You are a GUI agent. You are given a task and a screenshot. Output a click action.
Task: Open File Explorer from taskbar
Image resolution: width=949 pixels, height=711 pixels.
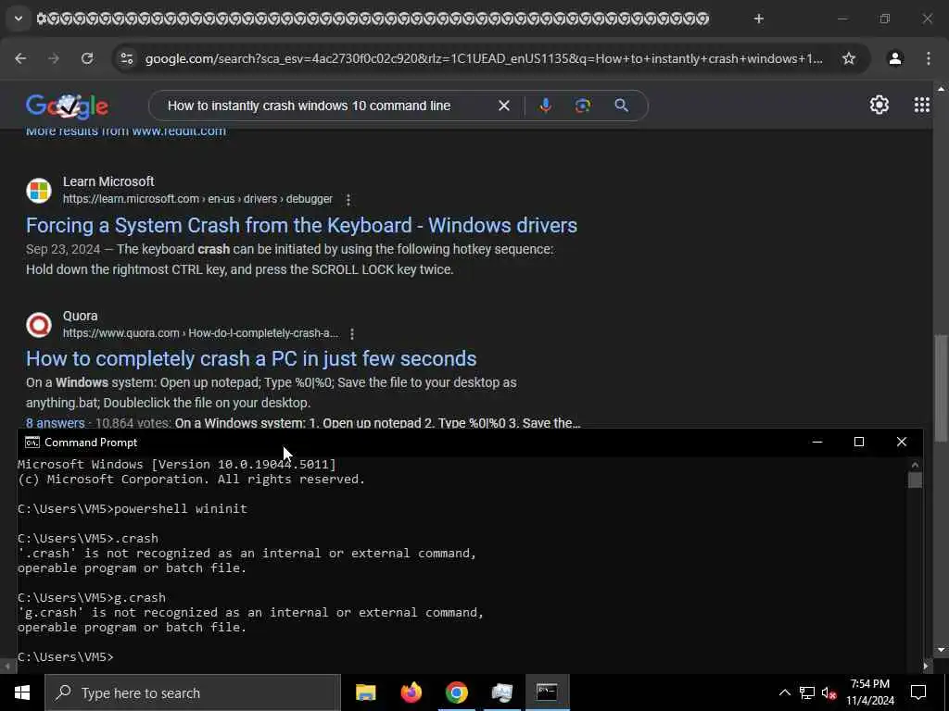(x=365, y=692)
